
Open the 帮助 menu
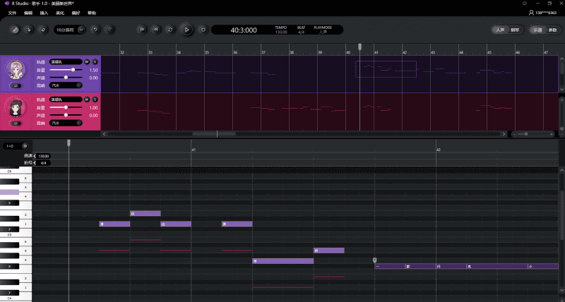click(92, 13)
